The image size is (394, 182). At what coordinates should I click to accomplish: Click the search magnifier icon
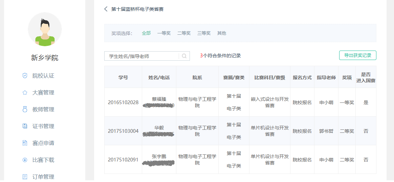pos(184,56)
